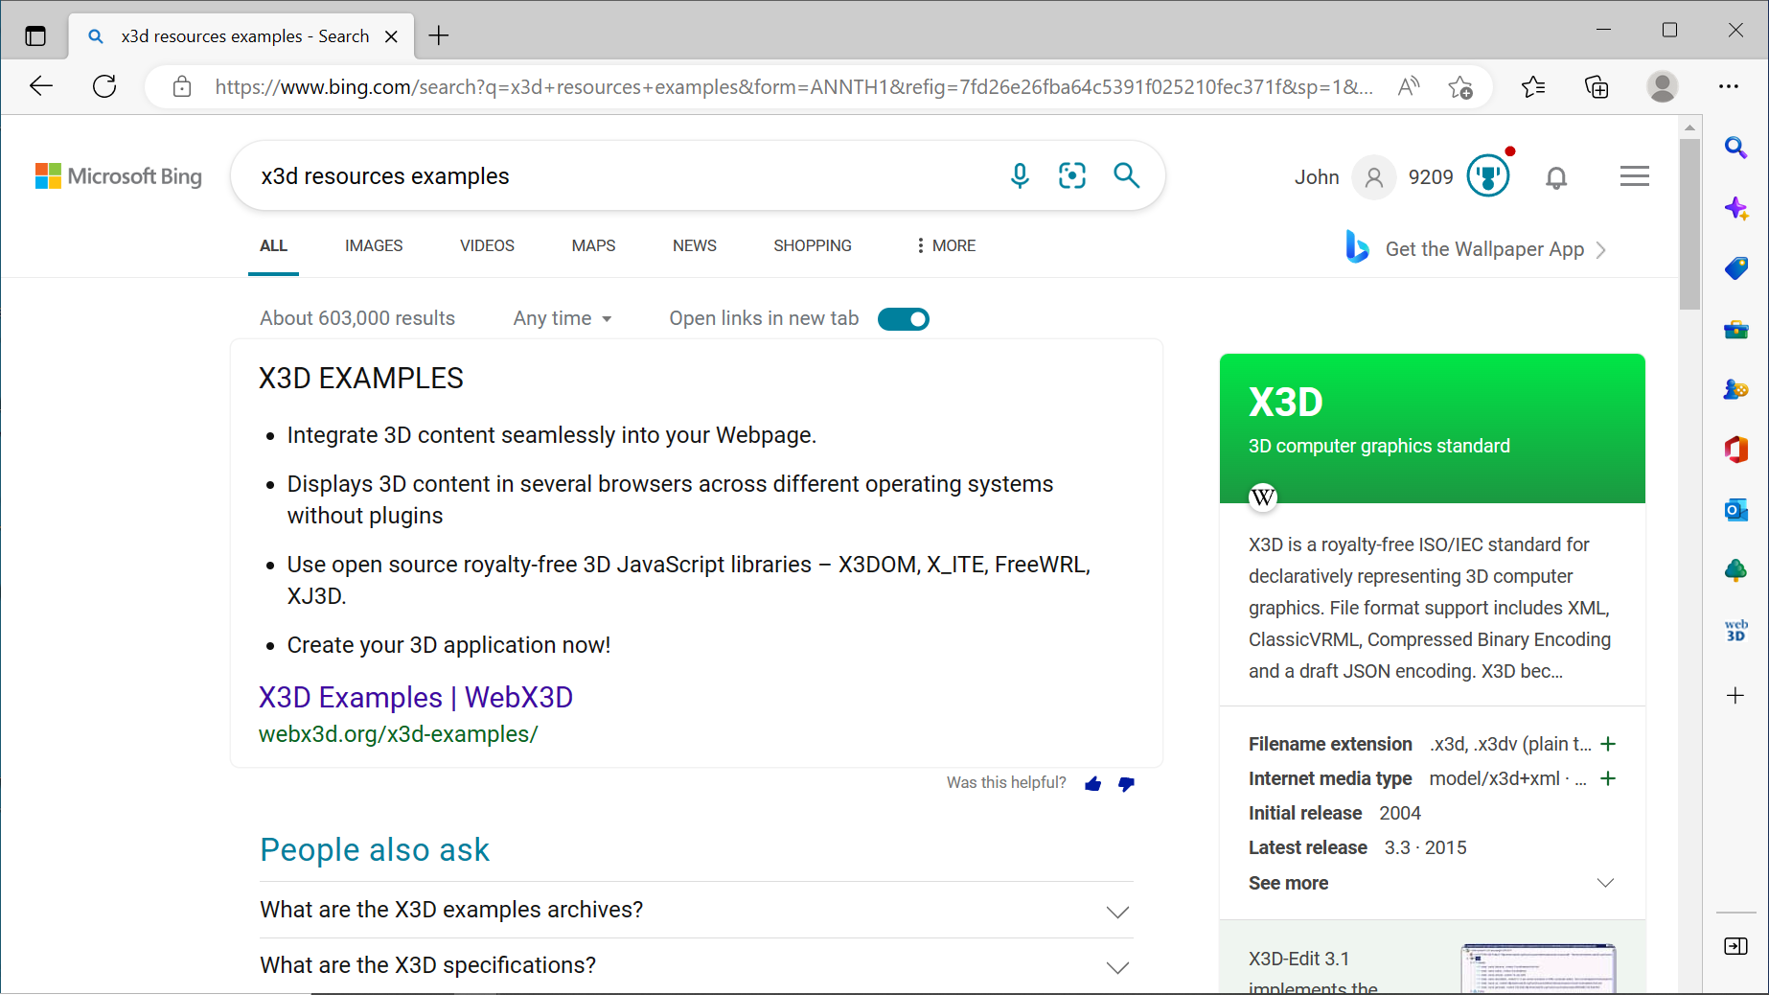Hide the sidebar panel icon
The width and height of the screenshot is (1769, 995).
(1735, 946)
